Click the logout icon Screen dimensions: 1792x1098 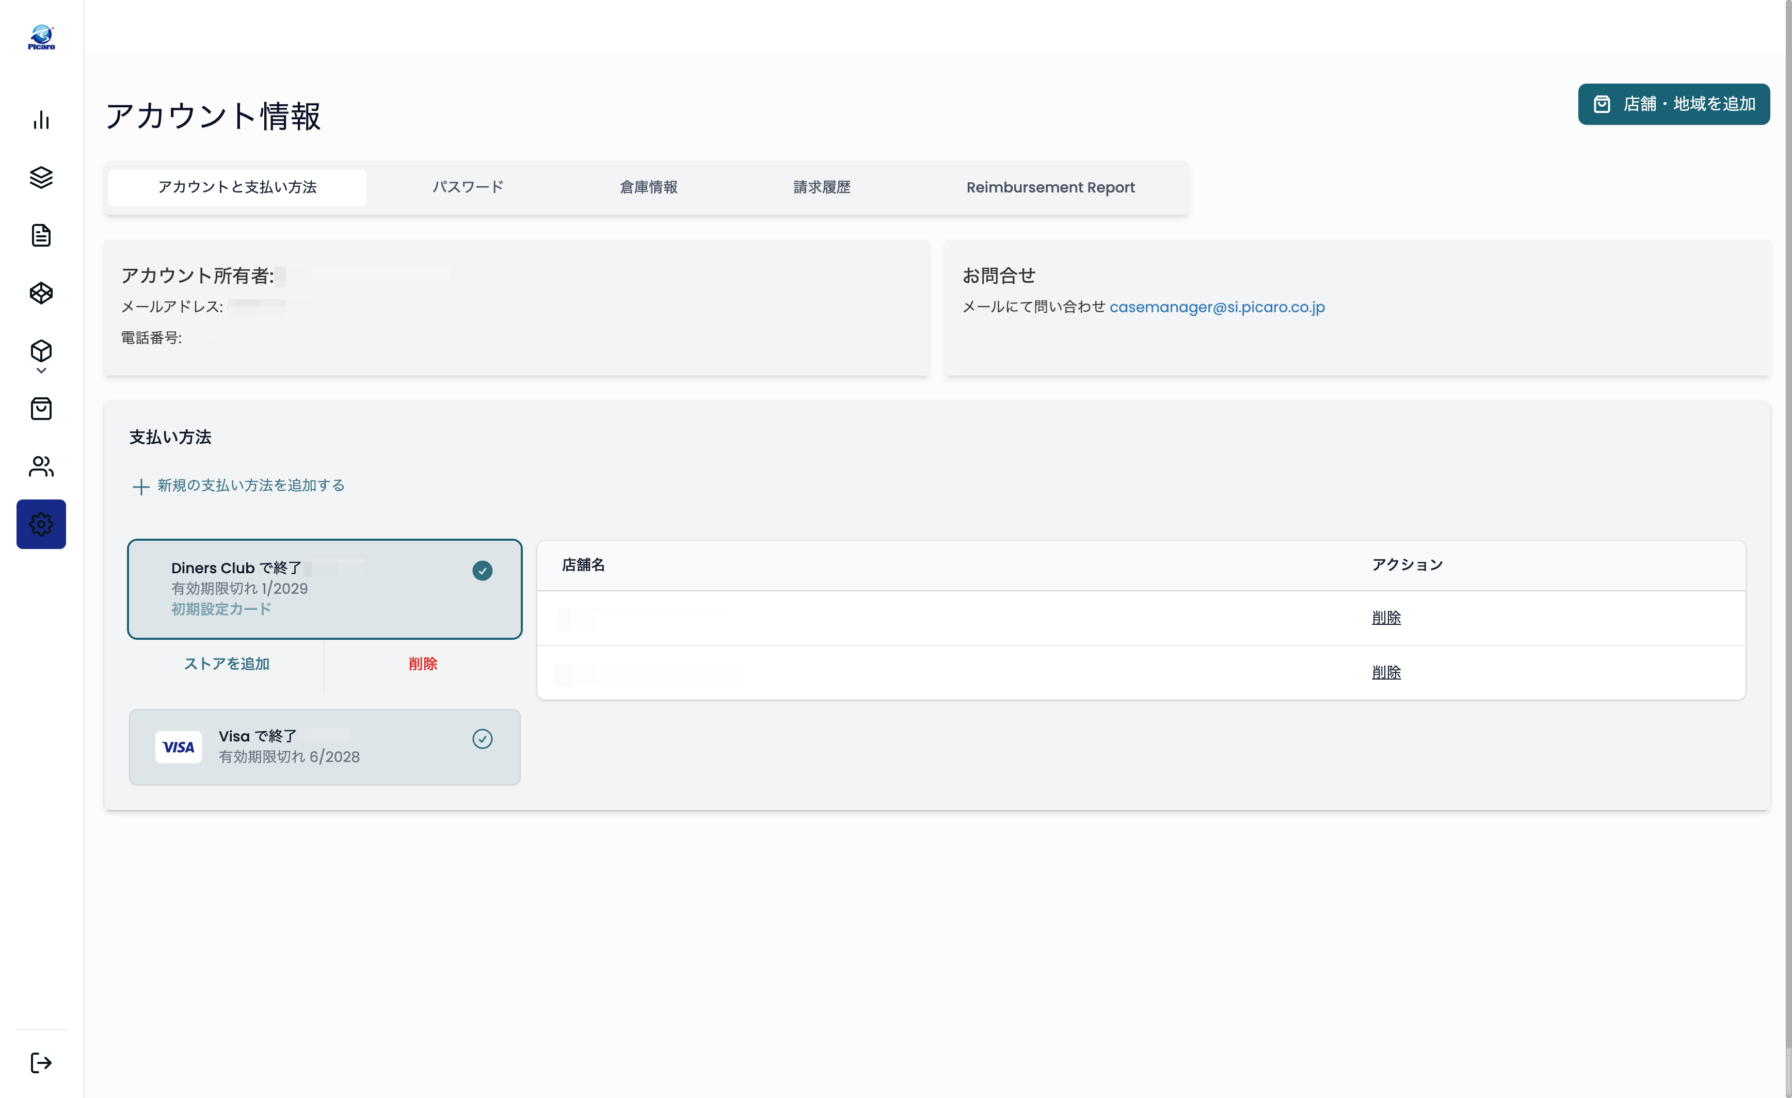(41, 1063)
